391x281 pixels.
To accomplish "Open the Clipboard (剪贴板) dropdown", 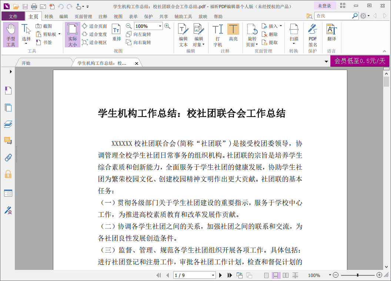I will [59, 34].
